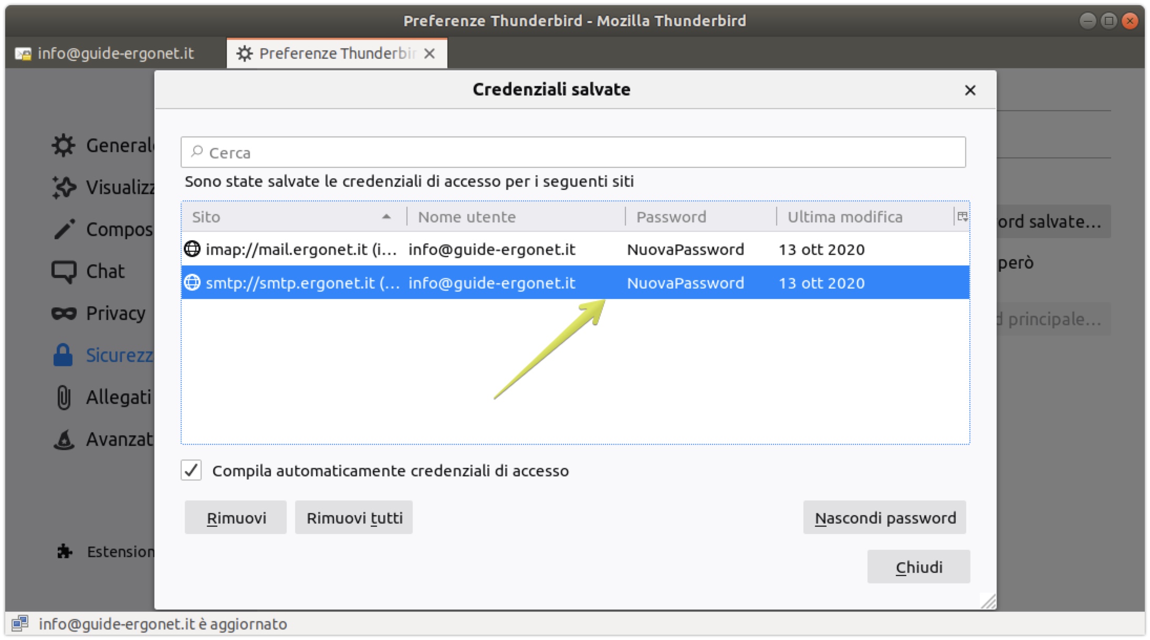The width and height of the screenshot is (1150, 640).
Task: Click Password principale button behind the dialog
Action: tap(1053, 319)
